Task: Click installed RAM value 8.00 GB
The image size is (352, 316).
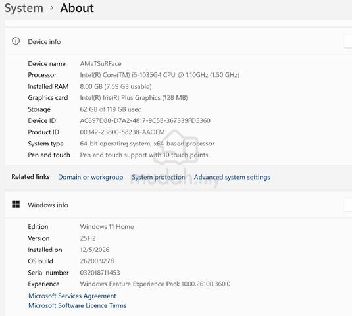Action: coord(116,86)
